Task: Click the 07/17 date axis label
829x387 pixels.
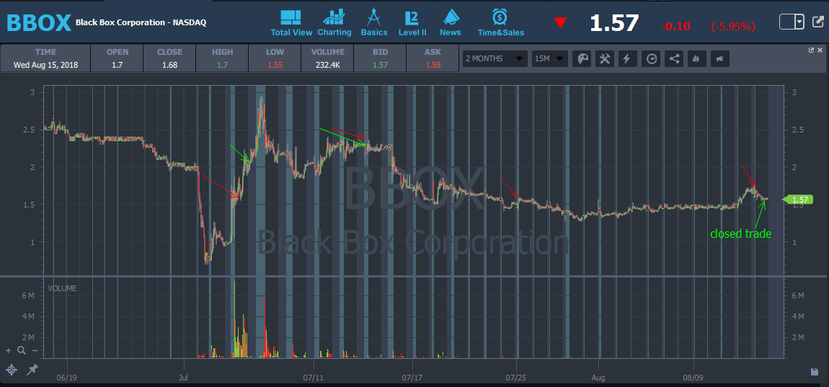Action: 412,378
